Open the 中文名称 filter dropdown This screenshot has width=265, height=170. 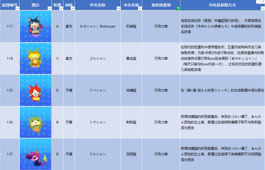(x=140, y=8)
